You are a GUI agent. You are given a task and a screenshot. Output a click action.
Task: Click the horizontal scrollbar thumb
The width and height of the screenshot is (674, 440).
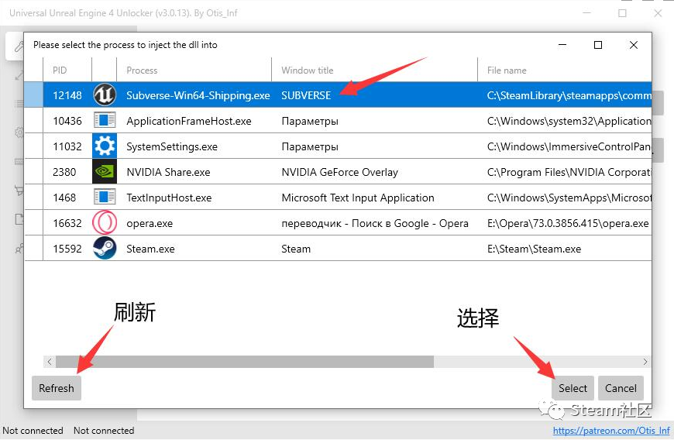point(245,361)
